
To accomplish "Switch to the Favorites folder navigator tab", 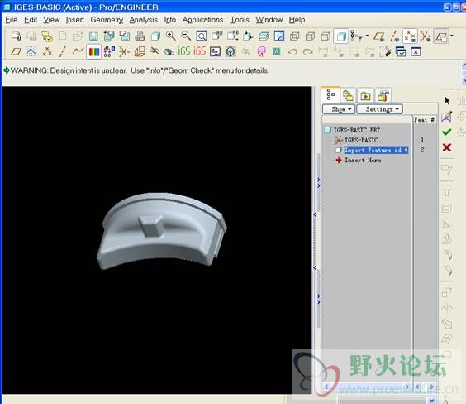I will [365, 95].
